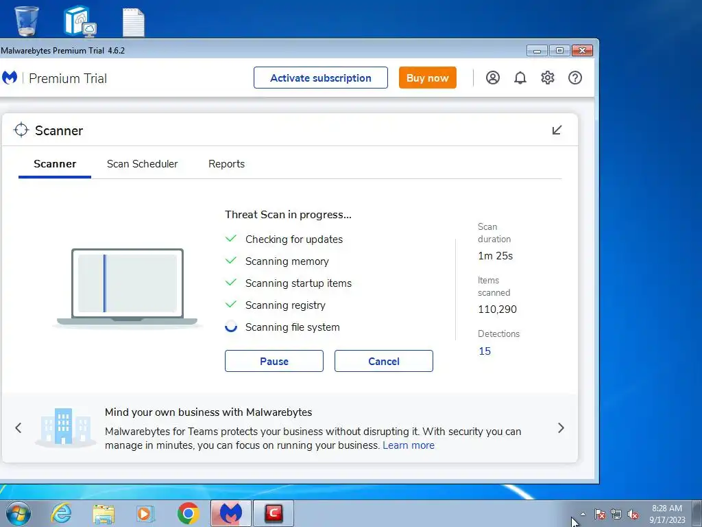Click the building illustration in promo banner
Screen dimensions: 702x527
pyautogui.click(x=65, y=427)
